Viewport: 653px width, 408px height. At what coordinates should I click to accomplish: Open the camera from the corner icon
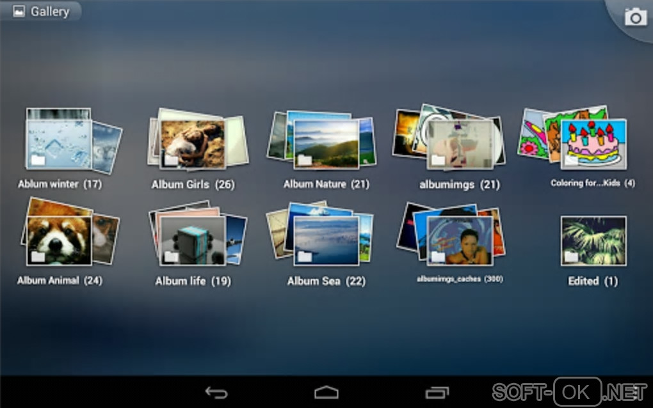click(x=635, y=17)
